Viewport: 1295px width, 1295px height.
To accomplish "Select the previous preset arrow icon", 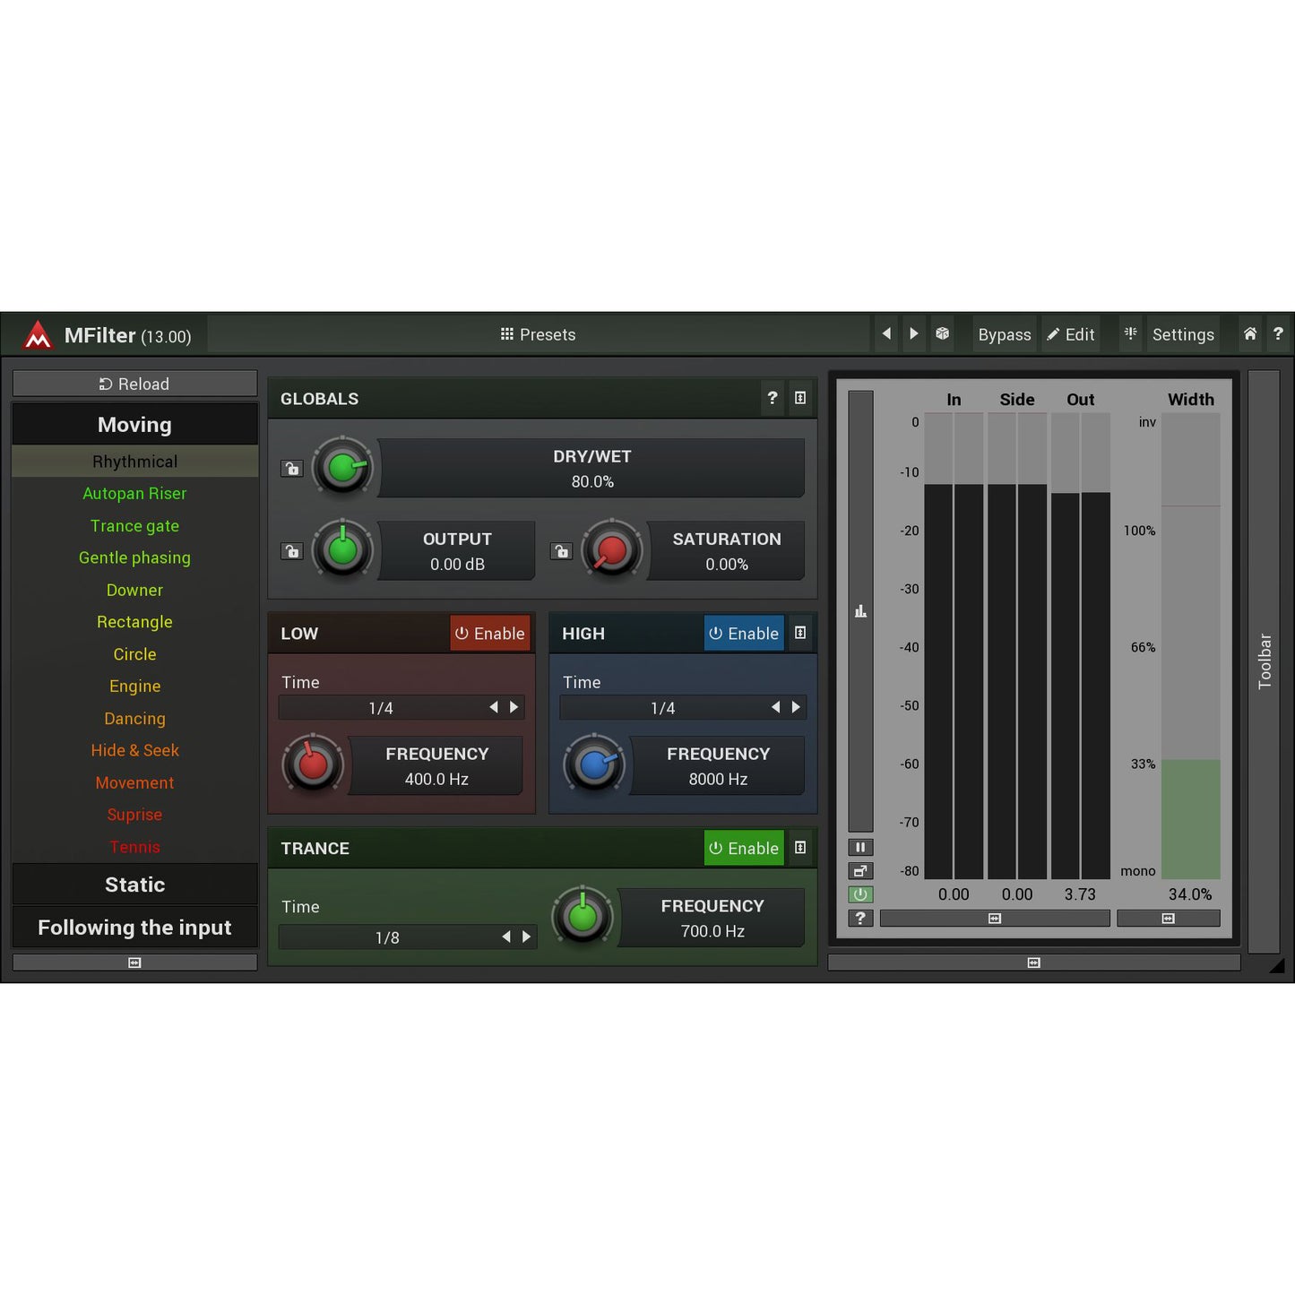I will point(886,333).
